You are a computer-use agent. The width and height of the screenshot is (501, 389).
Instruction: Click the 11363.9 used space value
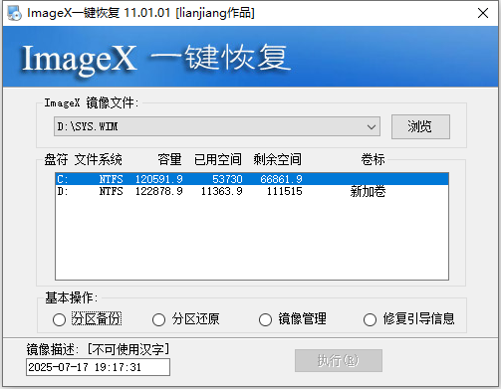[x=222, y=191]
